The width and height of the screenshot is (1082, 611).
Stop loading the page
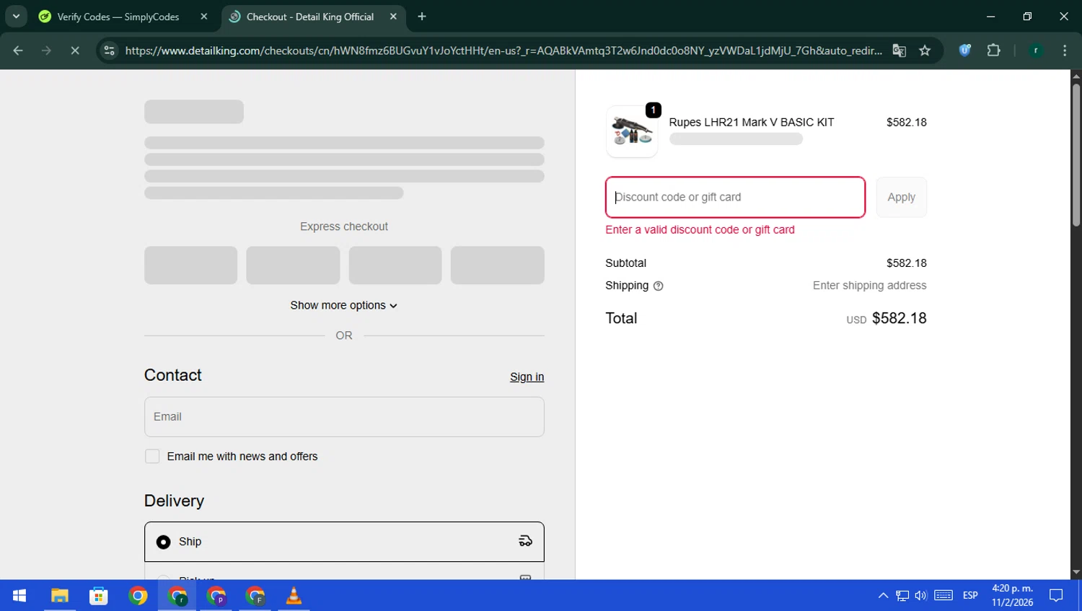point(74,50)
